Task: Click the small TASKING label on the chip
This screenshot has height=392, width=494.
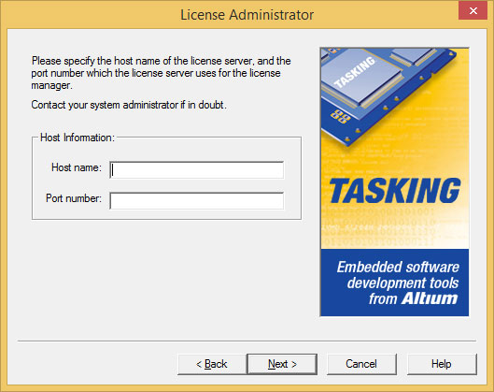Action: pos(355,73)
